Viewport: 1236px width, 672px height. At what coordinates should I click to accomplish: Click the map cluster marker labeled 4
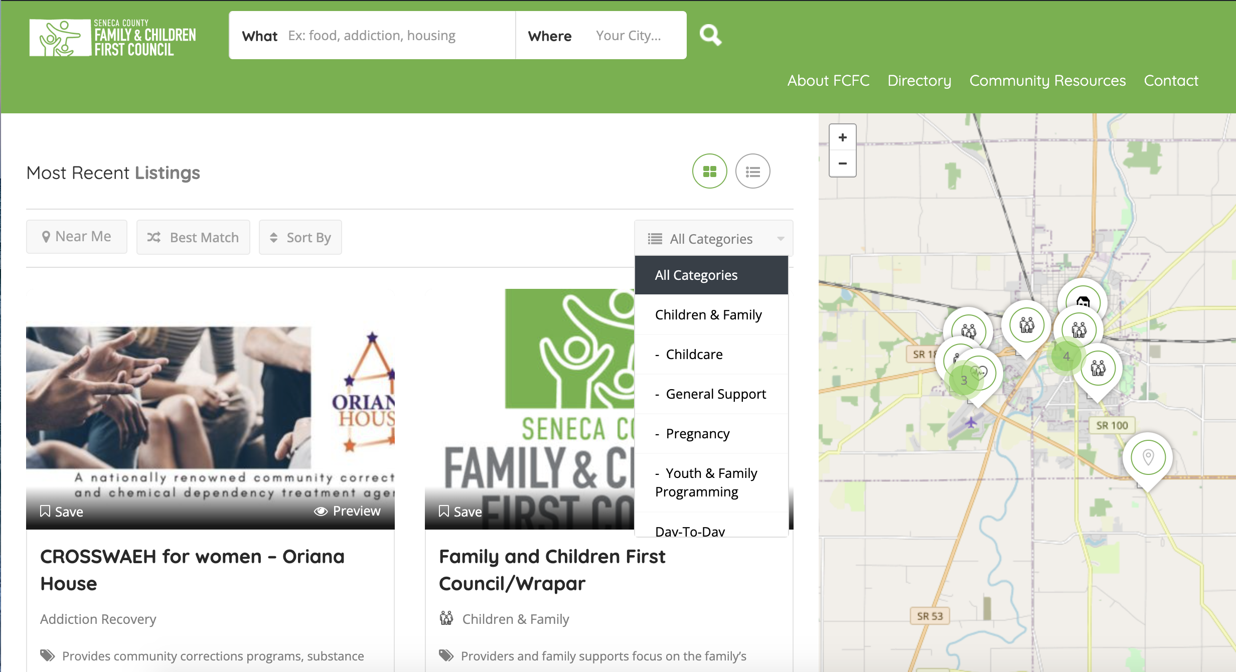click(1066, 357)
